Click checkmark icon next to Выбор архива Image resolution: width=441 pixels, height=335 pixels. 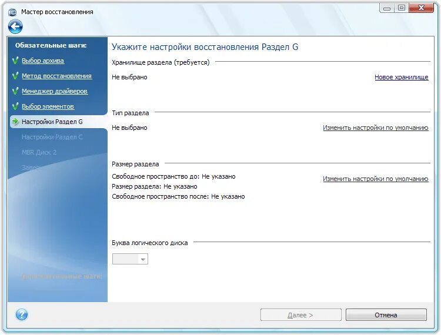16,61
